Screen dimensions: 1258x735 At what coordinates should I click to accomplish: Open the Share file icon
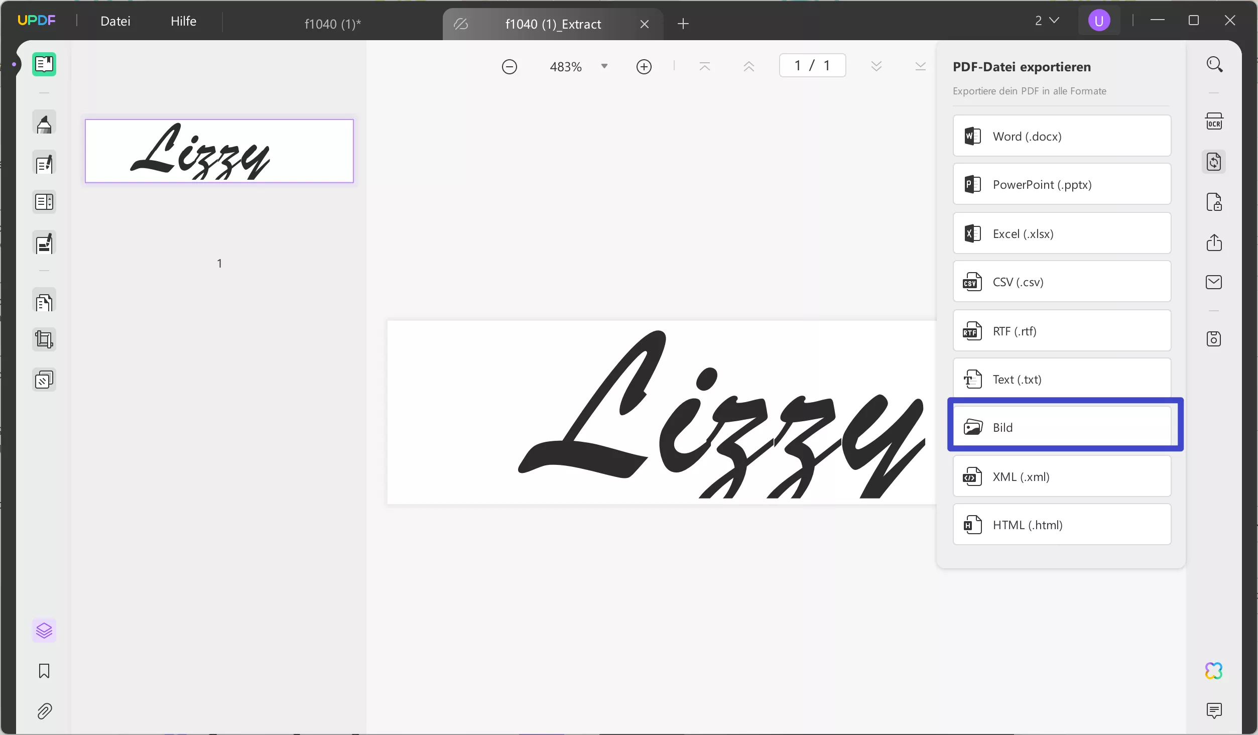[x=1214, y=242]
